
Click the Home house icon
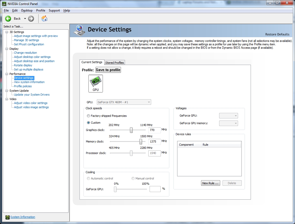44,18
